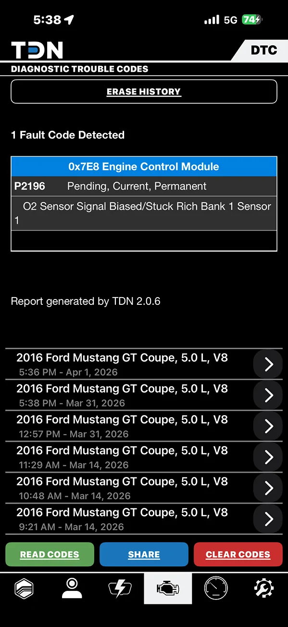Tap the 5G battery status indicator

coord(252,20)
